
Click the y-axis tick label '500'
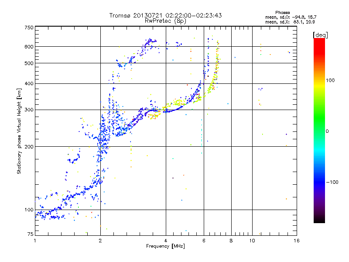pos(29,63)
